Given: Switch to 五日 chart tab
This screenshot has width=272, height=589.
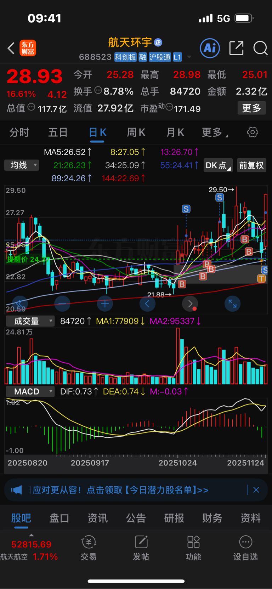Looking at the screenshot, I should pyautogui.click(x=58, y=132).
